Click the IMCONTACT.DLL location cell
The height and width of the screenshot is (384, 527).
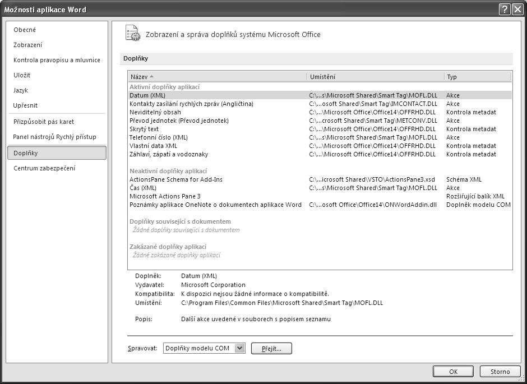coord(373,104)
